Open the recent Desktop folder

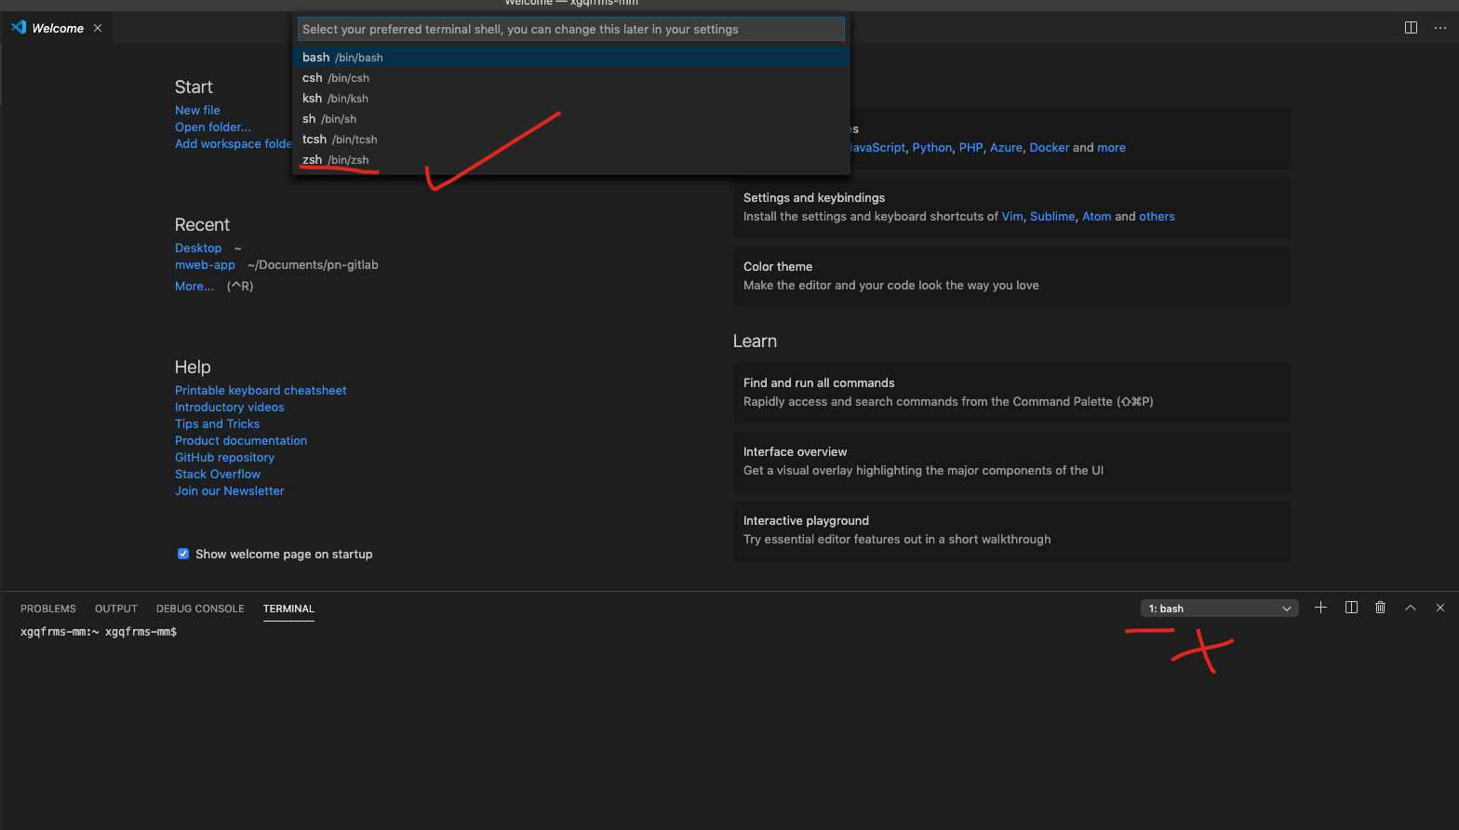pos(198,248)
